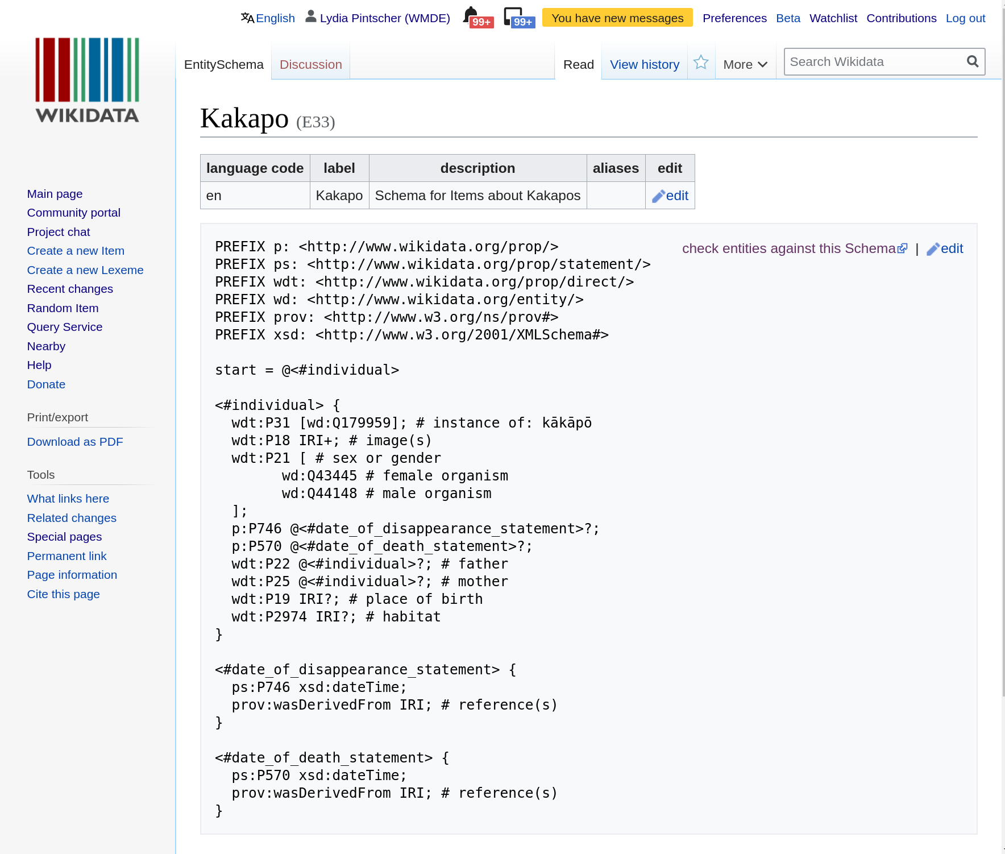Open What links here
The image size is (1005, 854).
(68, 499)
